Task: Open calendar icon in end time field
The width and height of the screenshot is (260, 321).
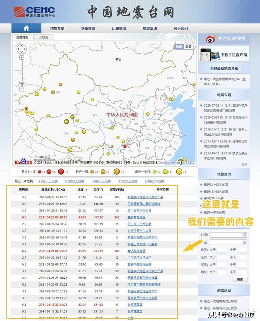Action: point(244,242)
